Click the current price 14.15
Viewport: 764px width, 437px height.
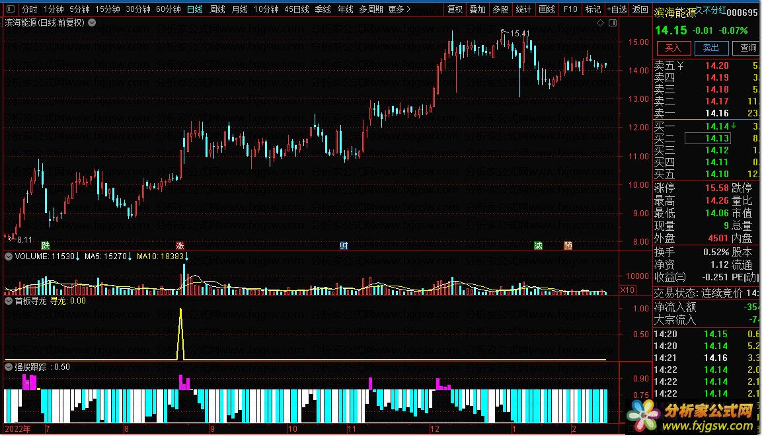670,30
